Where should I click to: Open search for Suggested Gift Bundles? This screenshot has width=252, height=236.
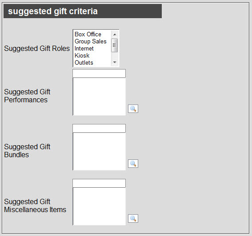(x=133, y=164)
